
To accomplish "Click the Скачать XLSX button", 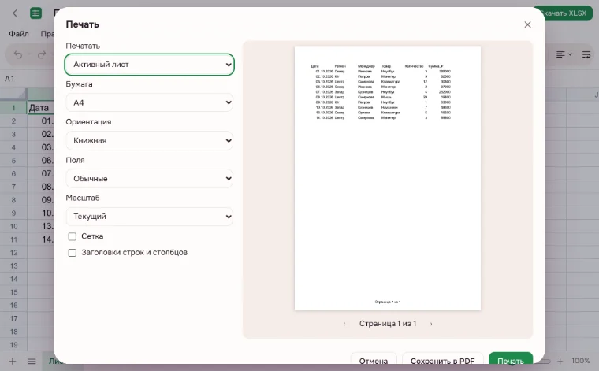I will click(563, 13).
